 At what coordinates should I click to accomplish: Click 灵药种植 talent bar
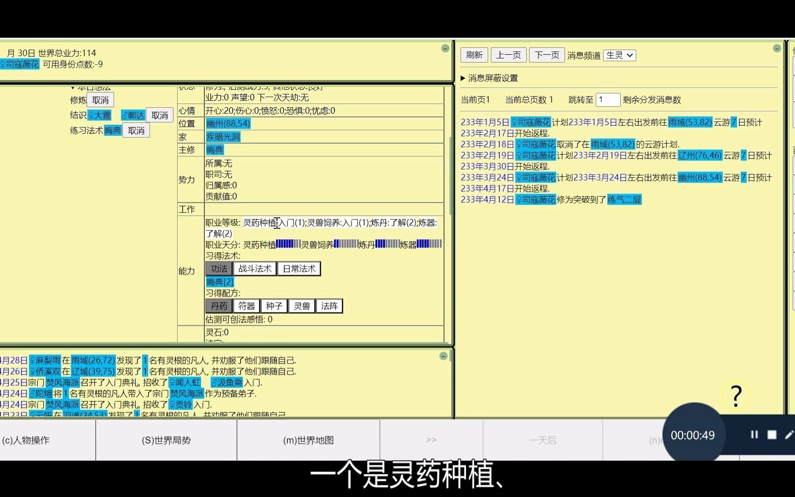point(288,244)
